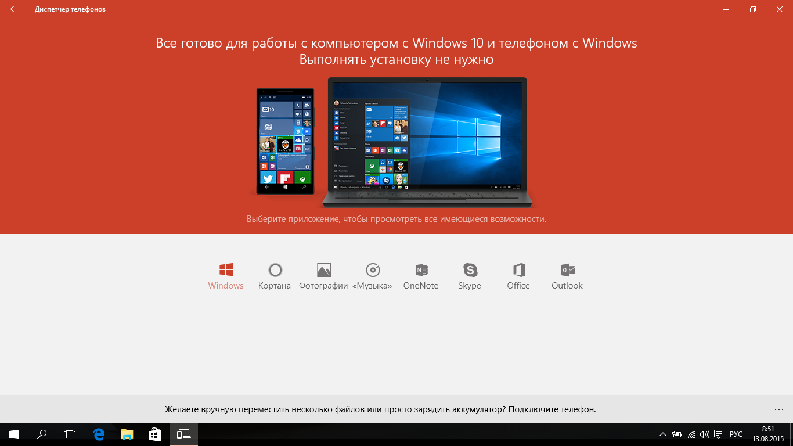Click the phone image thumbnail
The image size is (793, 446).
(285, 141)
